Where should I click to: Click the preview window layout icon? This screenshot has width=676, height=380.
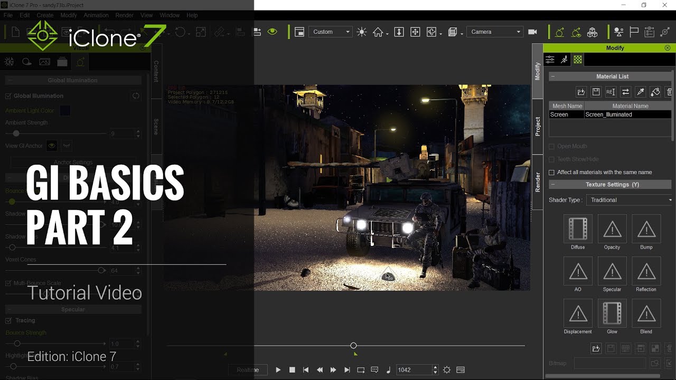pos(299,32)
